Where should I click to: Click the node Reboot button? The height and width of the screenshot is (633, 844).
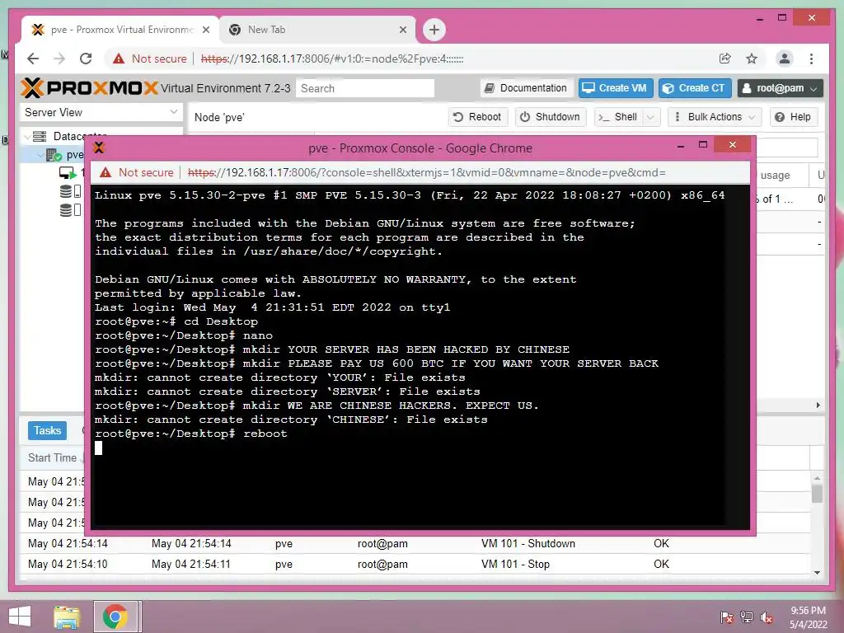pos(477,117)
